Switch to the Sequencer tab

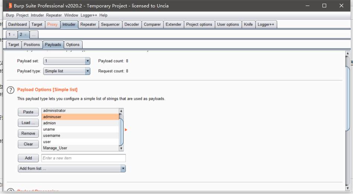click(x=110, y=24)
